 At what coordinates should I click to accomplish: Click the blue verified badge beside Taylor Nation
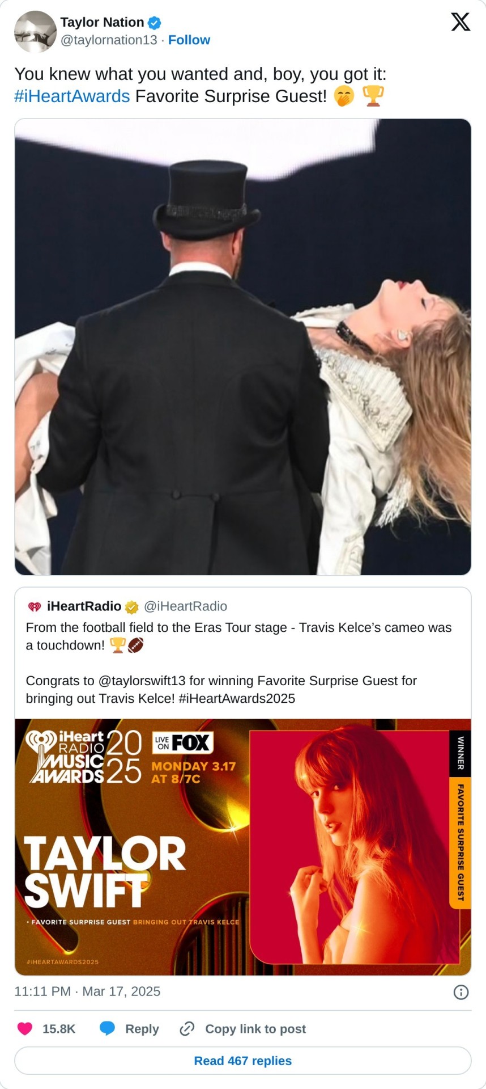pos(154,23)
